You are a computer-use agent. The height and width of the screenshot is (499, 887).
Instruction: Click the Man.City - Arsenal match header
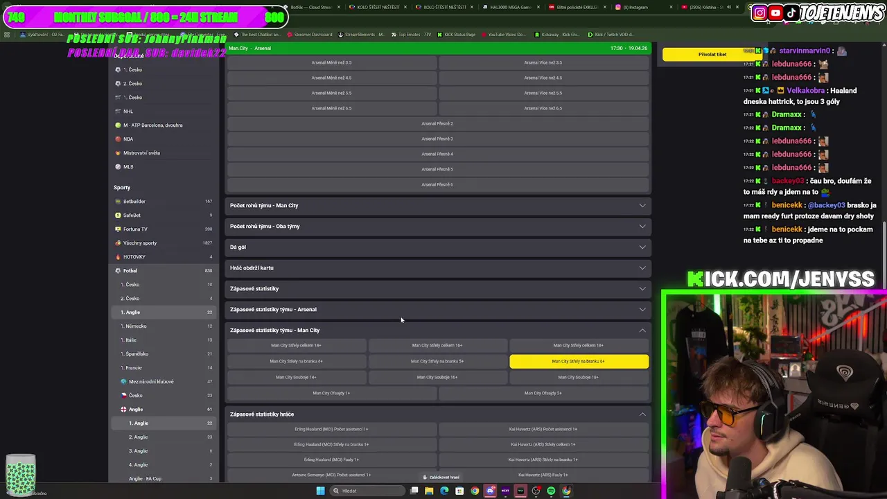point(437,48)
